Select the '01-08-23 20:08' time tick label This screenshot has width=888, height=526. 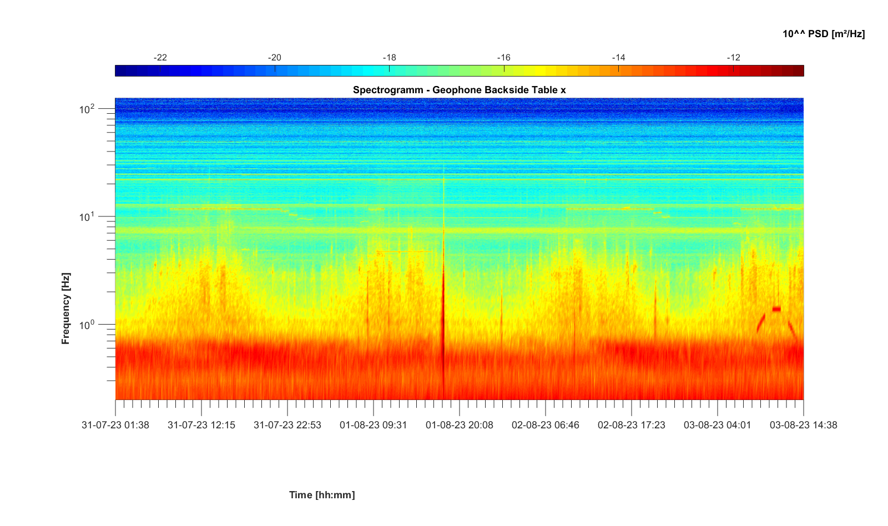click(x=459, y=425)
